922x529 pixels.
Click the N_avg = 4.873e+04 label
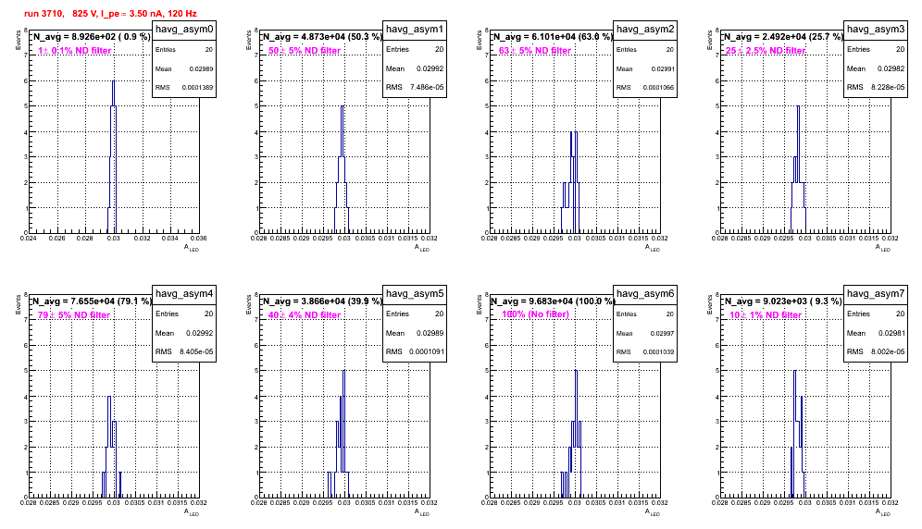[x=322, y=37]
